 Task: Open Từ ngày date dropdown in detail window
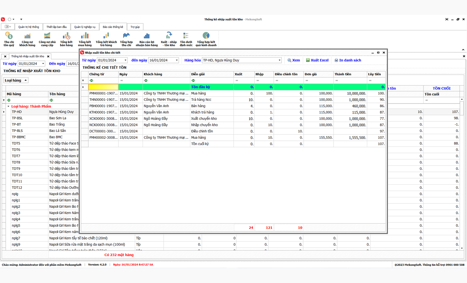coord(125,60)
